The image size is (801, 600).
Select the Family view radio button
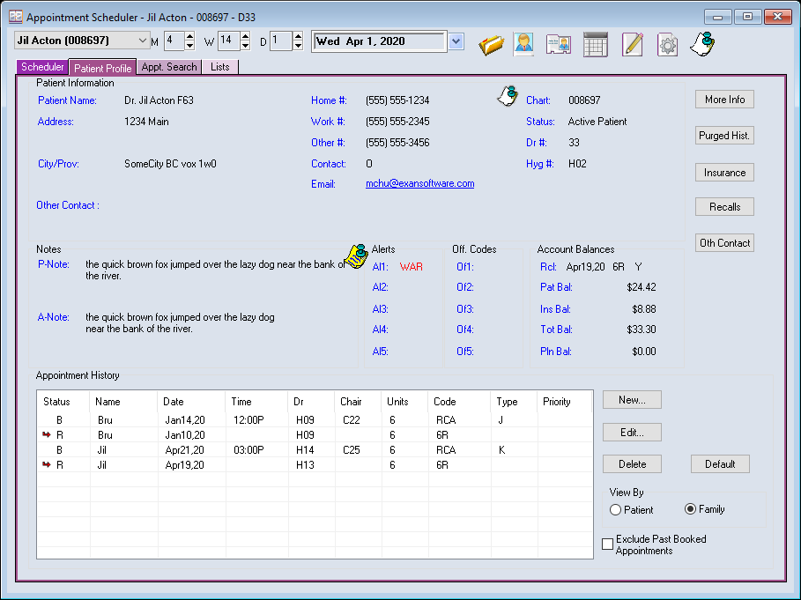pos(691,509)
